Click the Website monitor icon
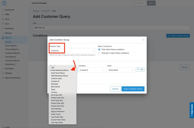The width and height of the screenshot is (194, 128). (x=3, y=33)
